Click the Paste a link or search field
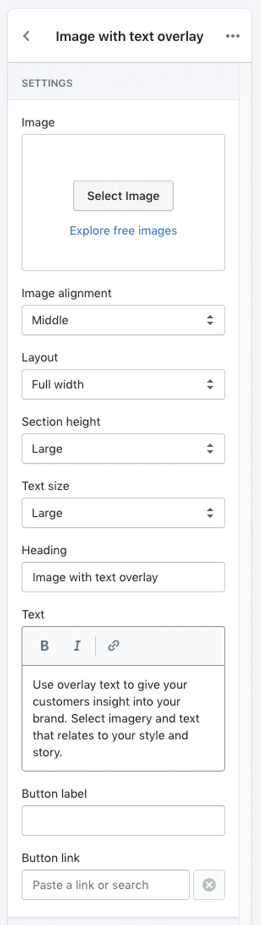Screen dimensions: 262x925 pyautogui.click(x=106, y=885)
